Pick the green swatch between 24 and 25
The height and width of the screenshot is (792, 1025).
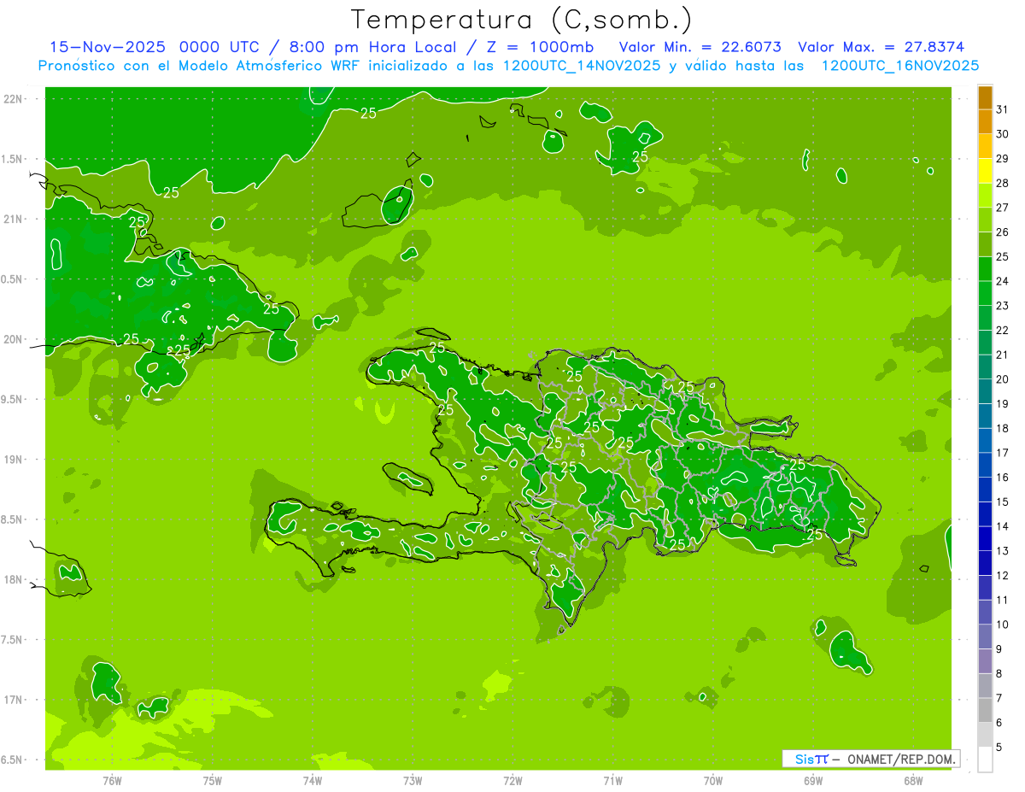point(985,269)
